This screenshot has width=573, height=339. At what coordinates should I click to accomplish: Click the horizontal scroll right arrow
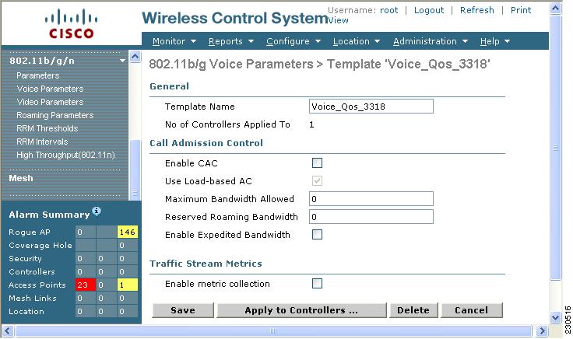click(x=543, y=331)
